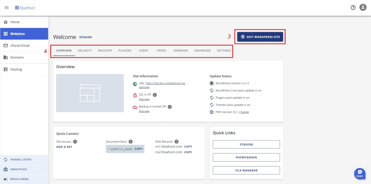Open Marketplace link

tap(24, 170)
